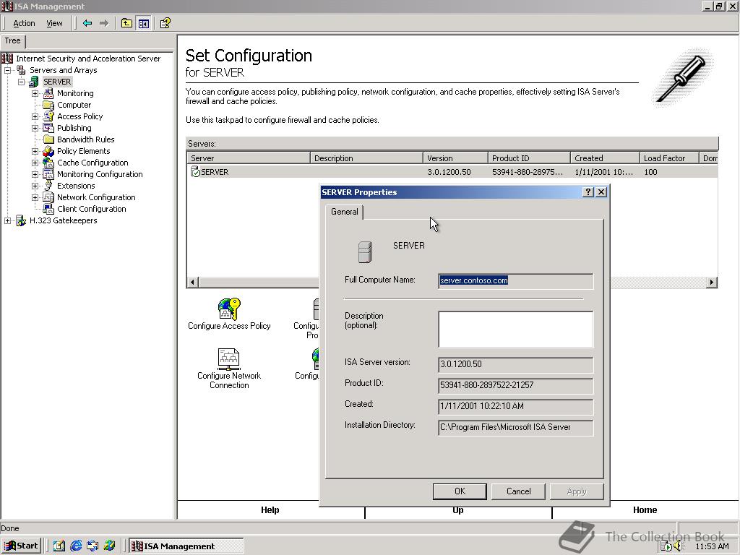The width and height of the screenshot is (740, 555).
Task: Expand the Publishing tree node
Action: pyautogui.click(x=35, y=128)
